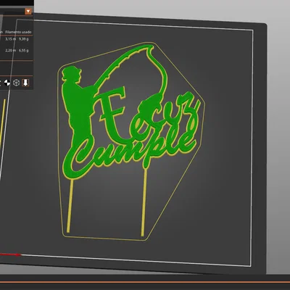Toggle the wireframe cube shells icon
Screen dimensions: 290x290
[x=16, y=83]
